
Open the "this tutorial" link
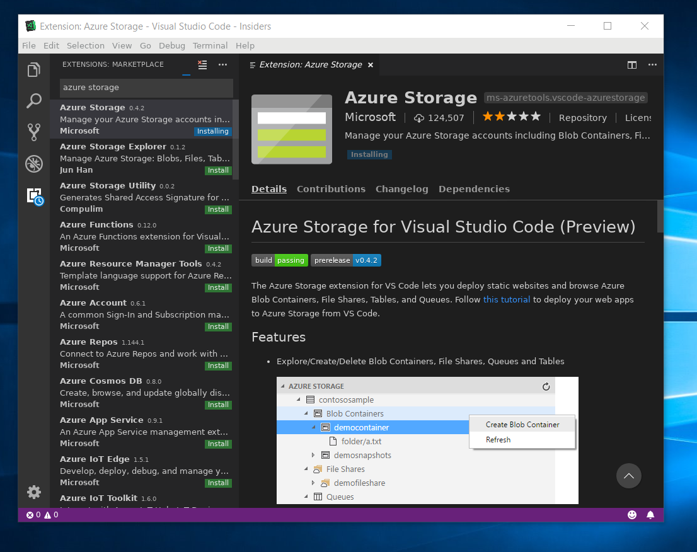[x=507, y=299]
